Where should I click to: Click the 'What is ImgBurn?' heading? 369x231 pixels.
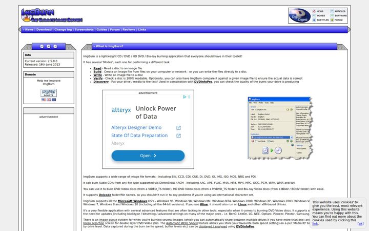coord(110,46)
